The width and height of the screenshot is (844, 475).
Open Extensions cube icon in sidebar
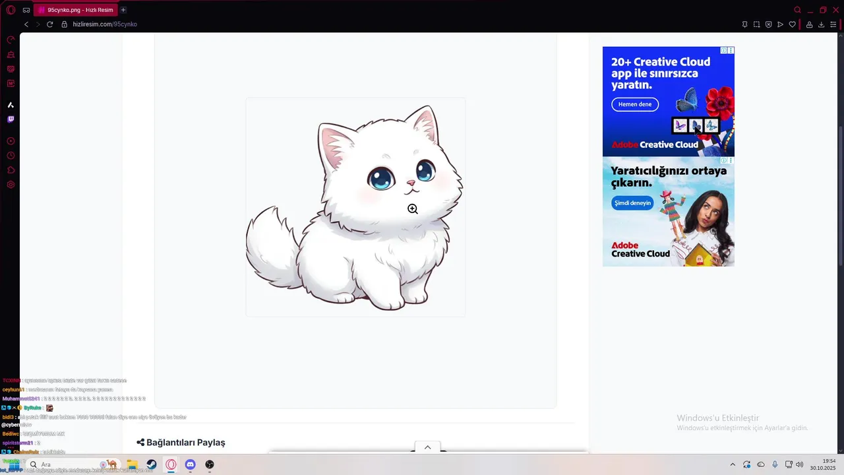tap(11, 170)
